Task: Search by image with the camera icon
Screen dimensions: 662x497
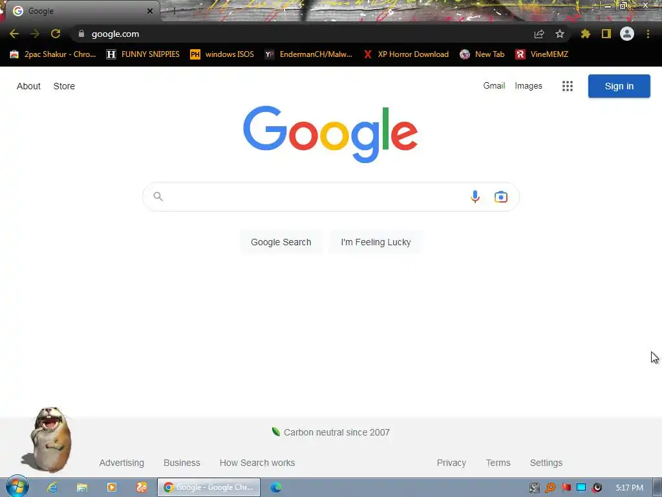Action: [501, 197]
